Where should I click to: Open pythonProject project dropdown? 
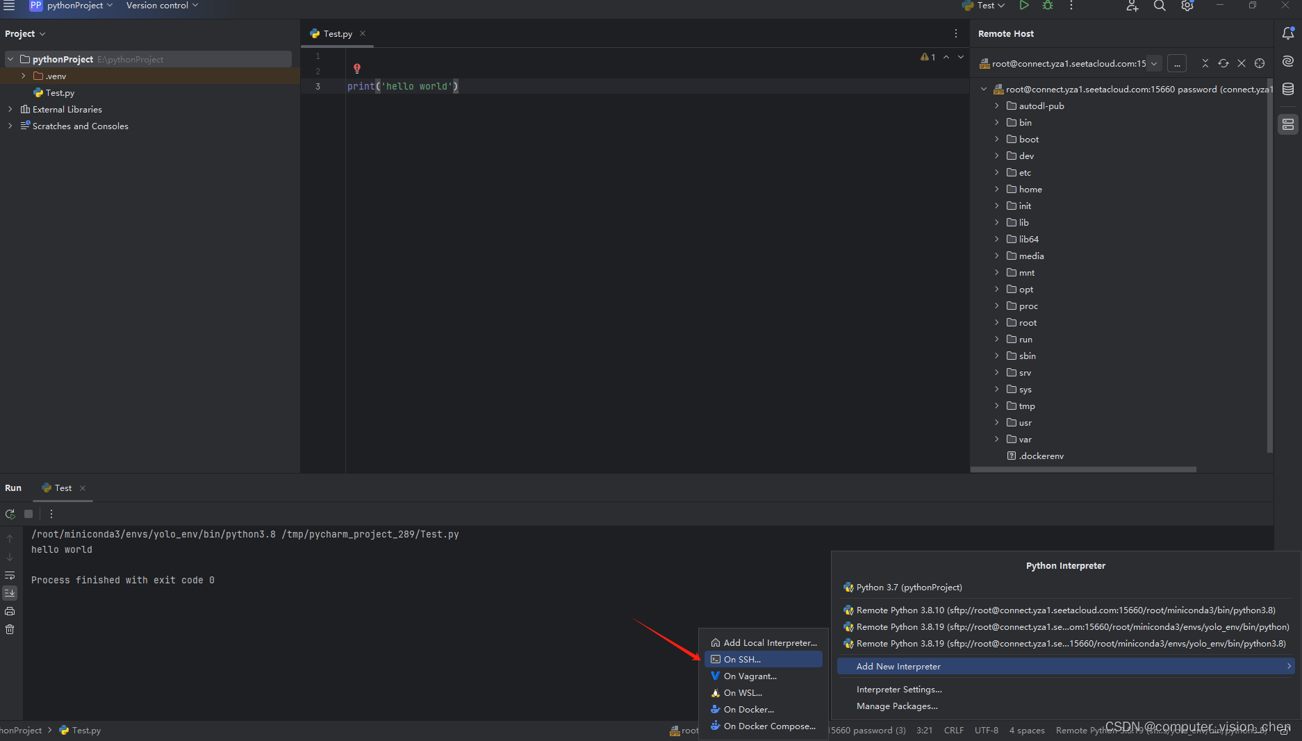[x=72, y=6]
